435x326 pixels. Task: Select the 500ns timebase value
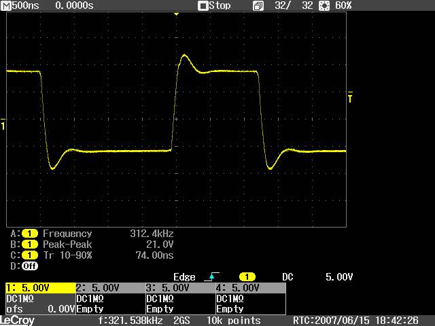[x=25, y=5]
